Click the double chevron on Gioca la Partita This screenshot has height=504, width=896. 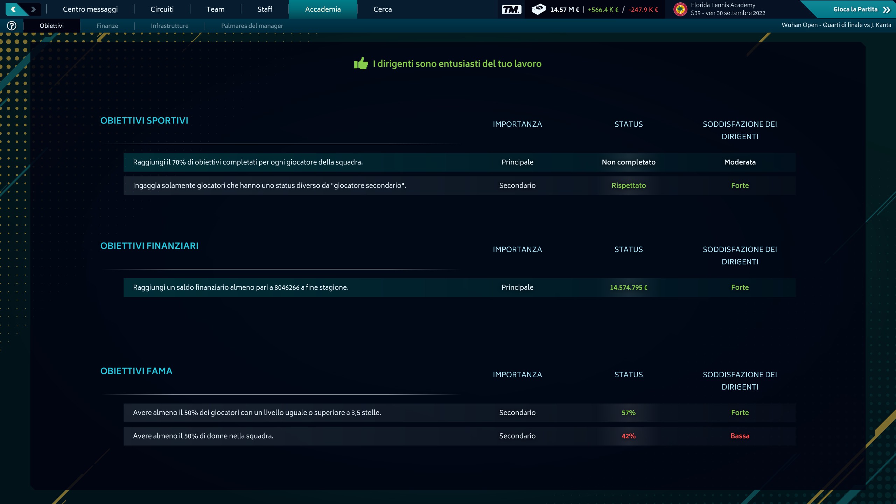[x=886, y=9]
